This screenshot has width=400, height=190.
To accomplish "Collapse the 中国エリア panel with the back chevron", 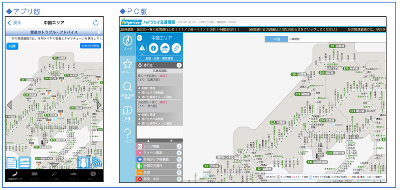I will click(139, 38).
